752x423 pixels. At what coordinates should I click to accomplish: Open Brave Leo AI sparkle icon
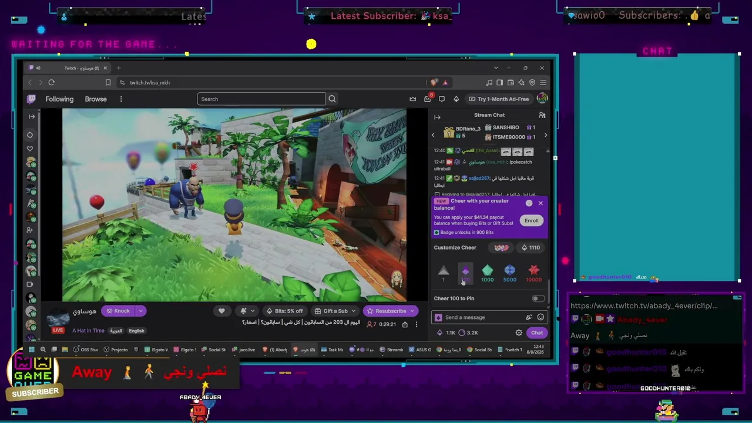pyautogui.click(x=522, y=83)
